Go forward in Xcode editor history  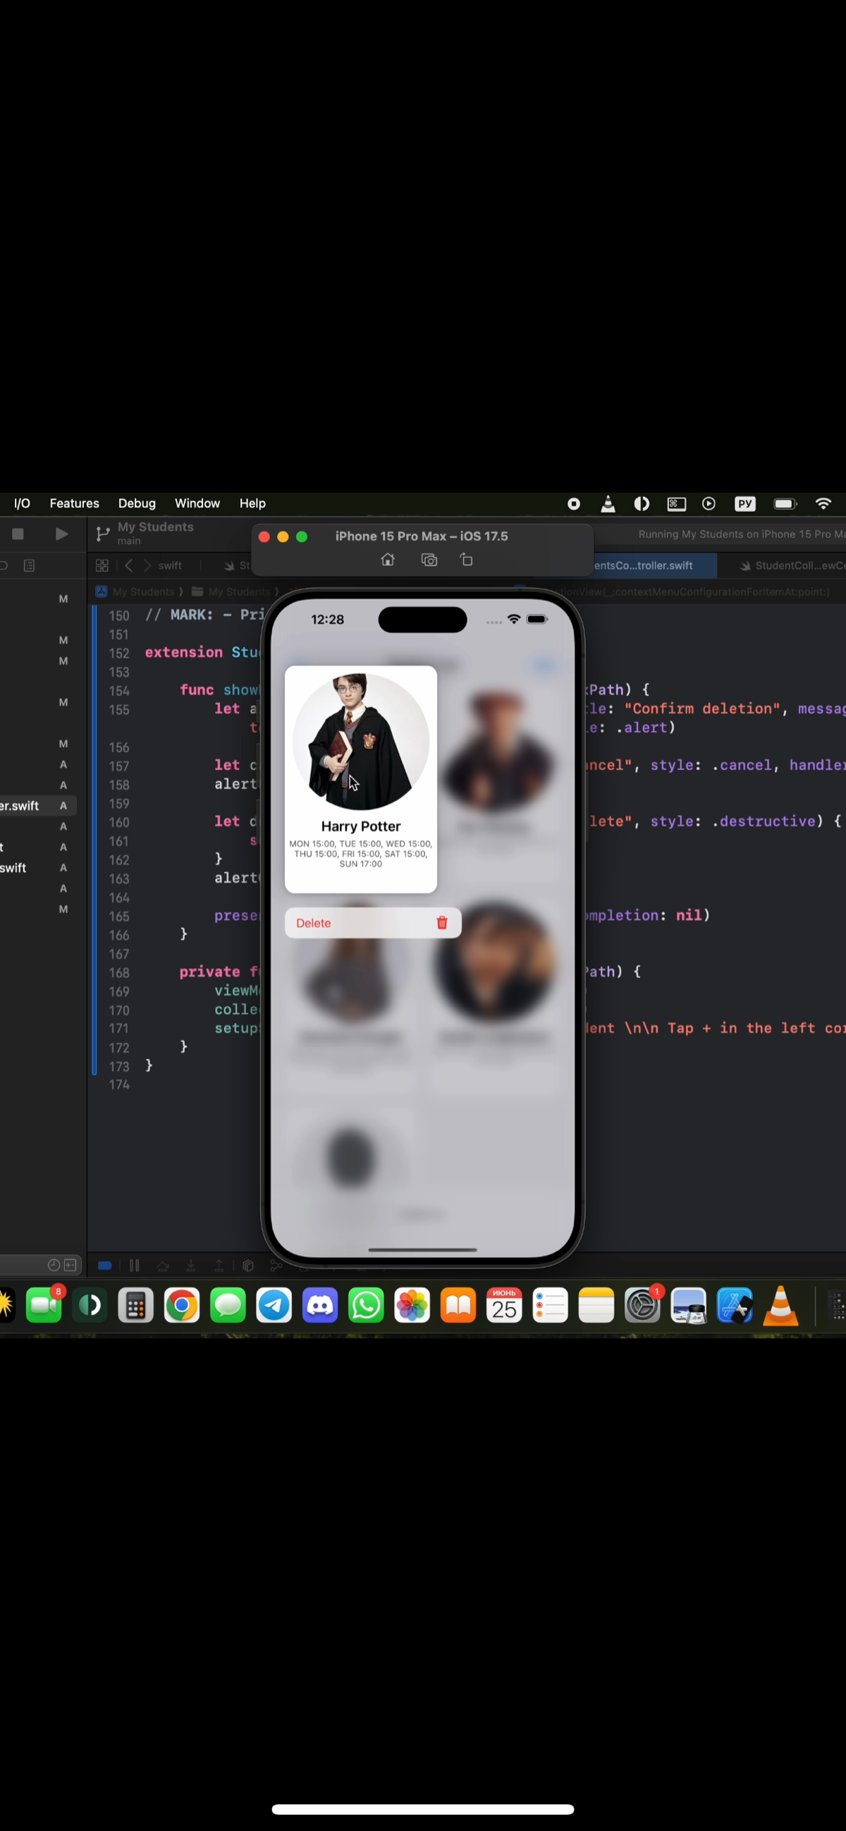[147, 565]
